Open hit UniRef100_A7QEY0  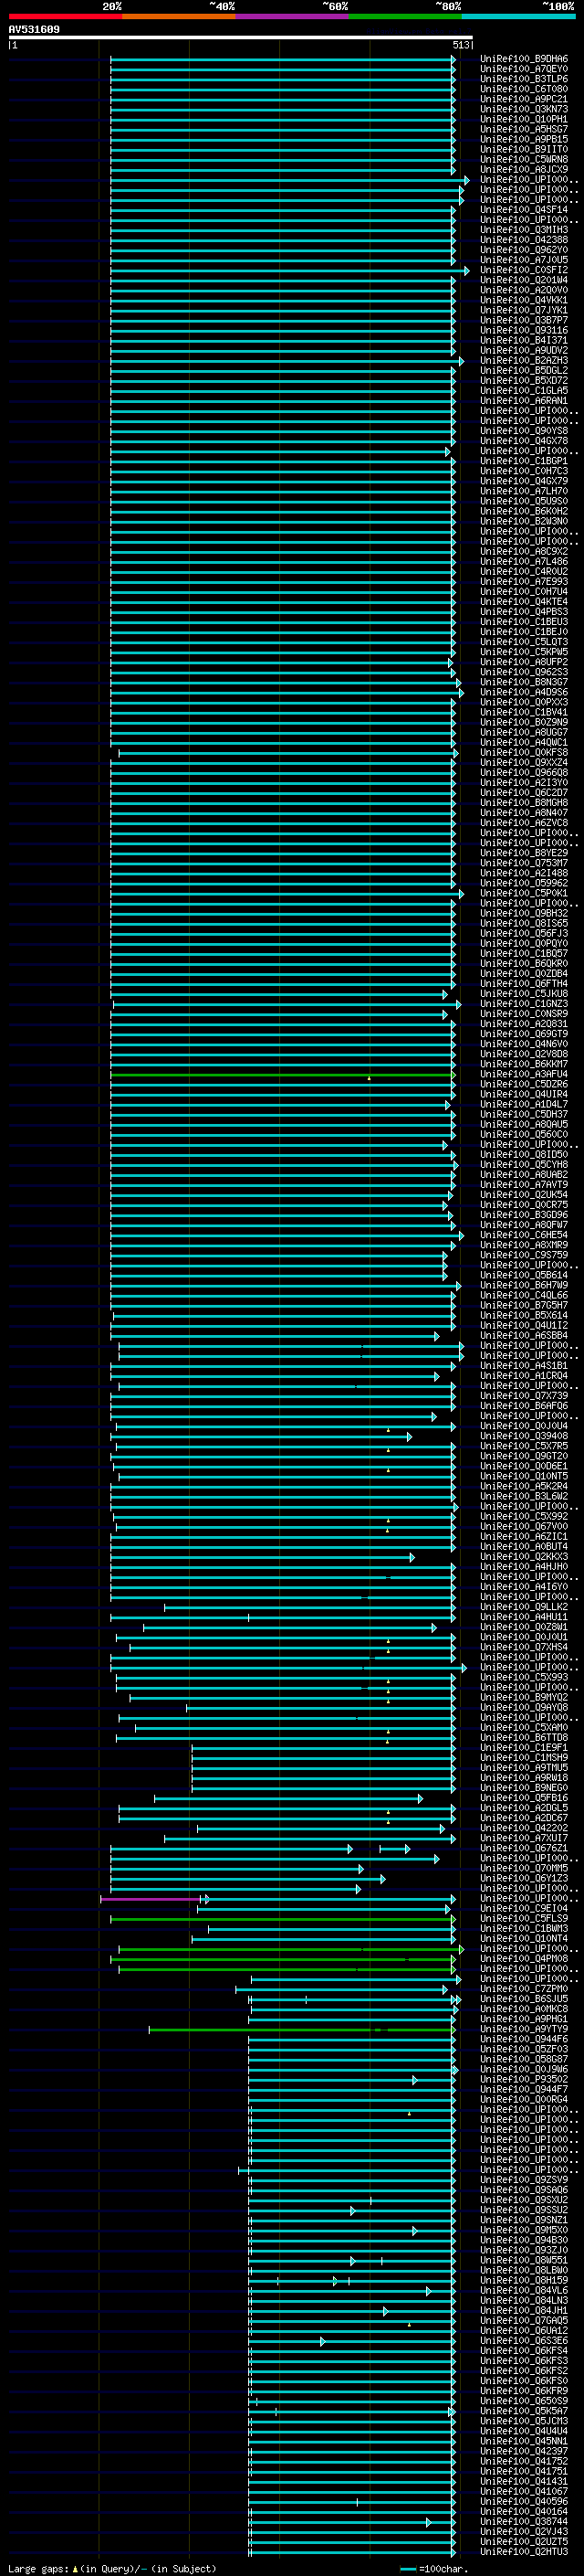(523, 69)
